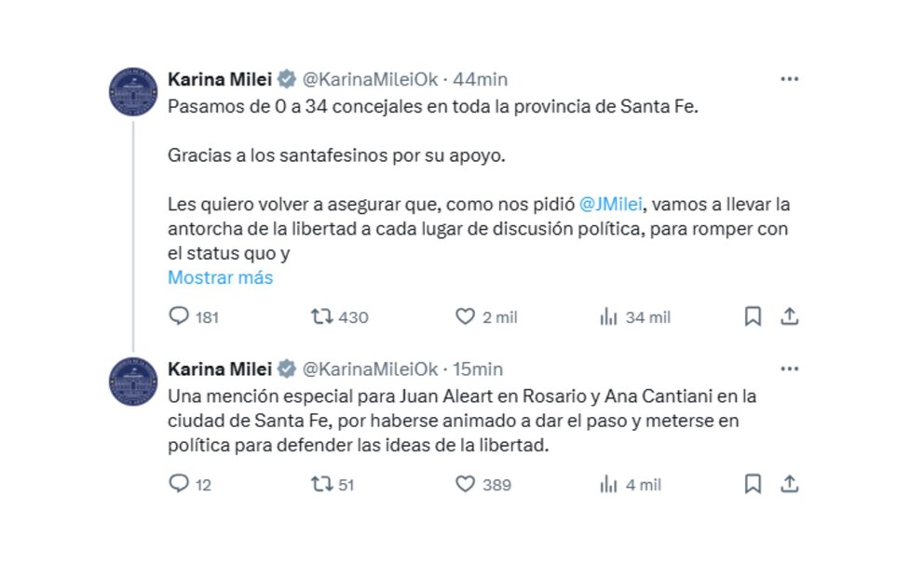
Task: Open @KarinaMileiOk handle on first tweet
Action: click(370, 79)
